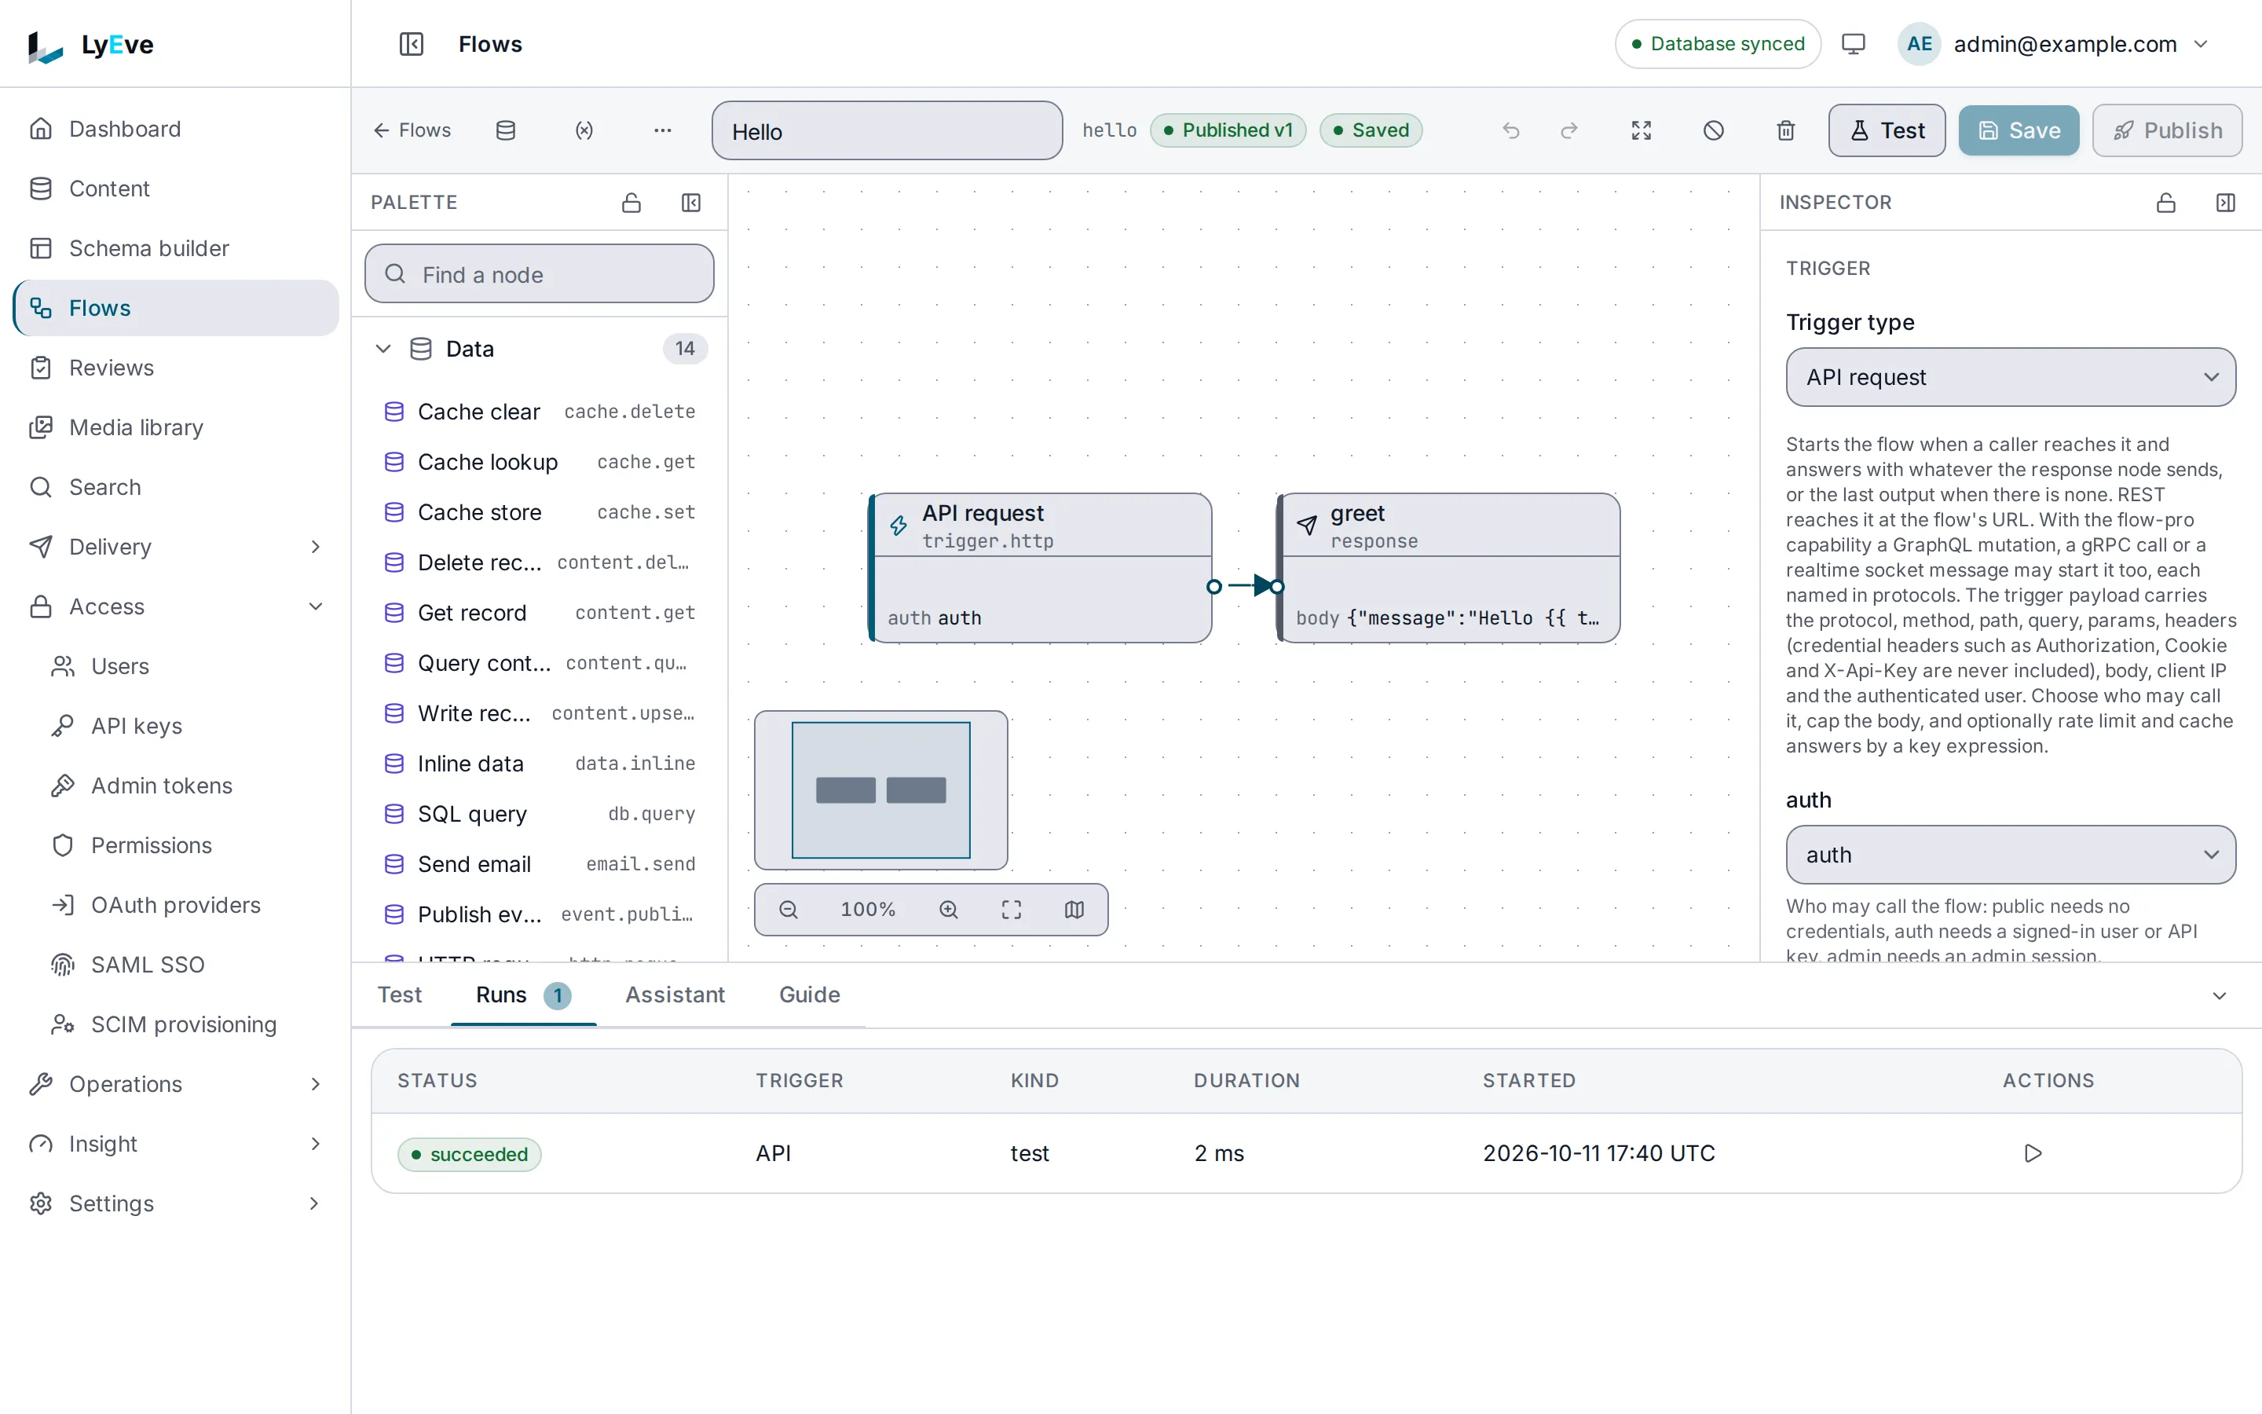Open Media library in the sidebar
The image size is (2262, 1414).
(x=176, y=427)
